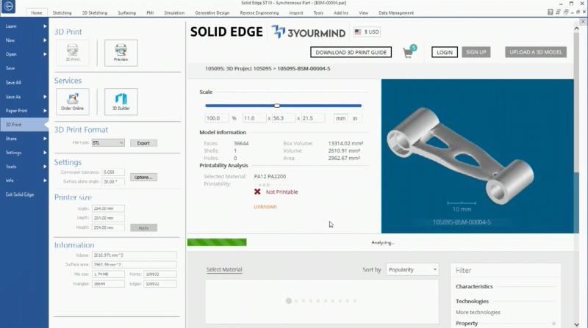Click the Select Material link
The image size is (588, 328).
click(x=224, y=269)
